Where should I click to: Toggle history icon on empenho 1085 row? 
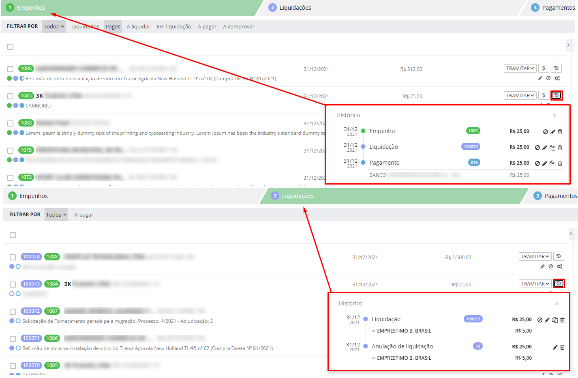556,95
